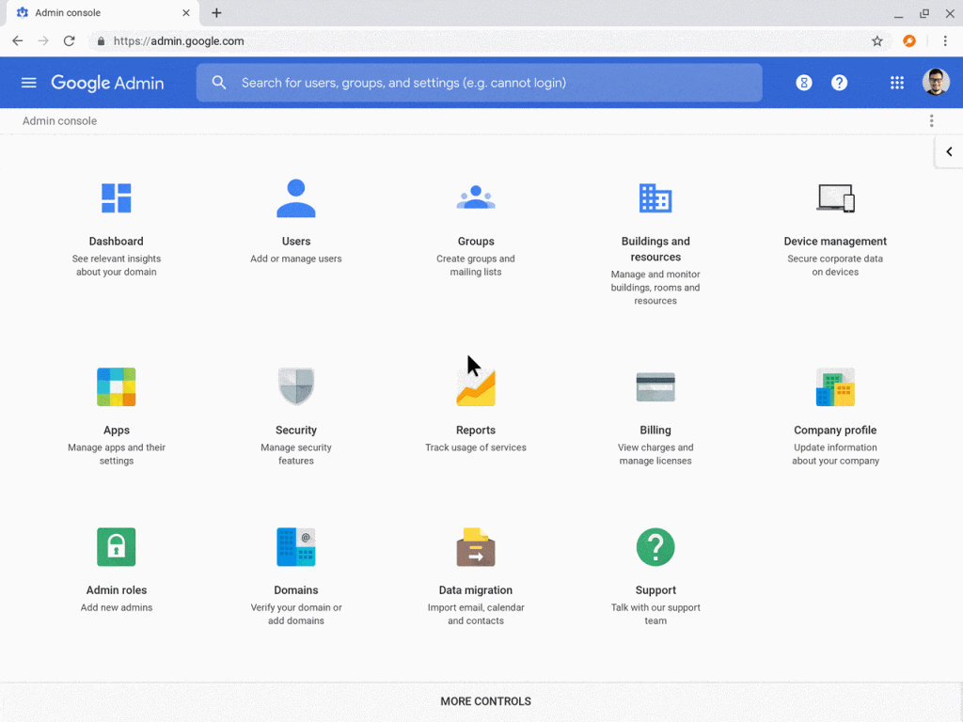The image size is (963, 722).
Task: Open the hamburger main menu
Action: (x=29, y=83)
